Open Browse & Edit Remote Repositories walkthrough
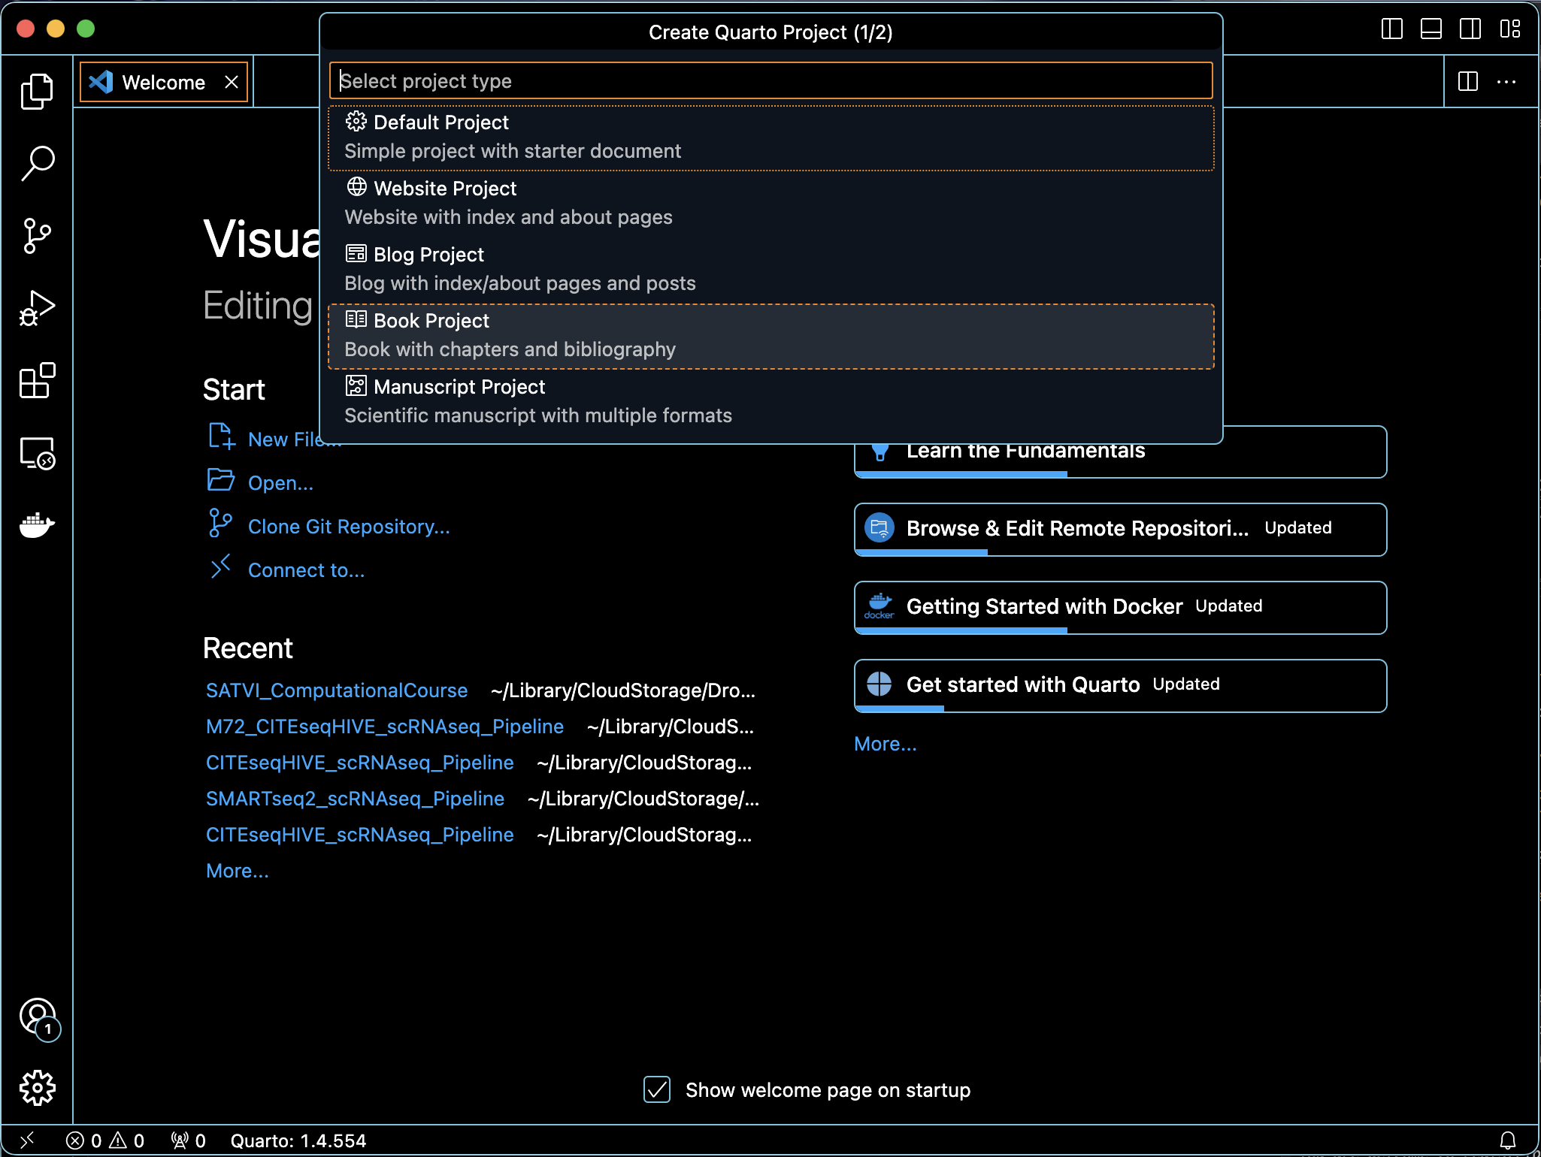 pos(1120,530)
